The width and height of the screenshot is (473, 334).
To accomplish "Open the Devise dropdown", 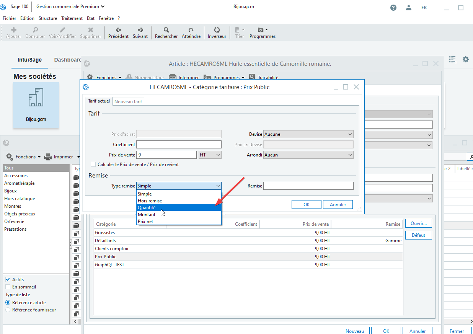I will pos(308,134).
